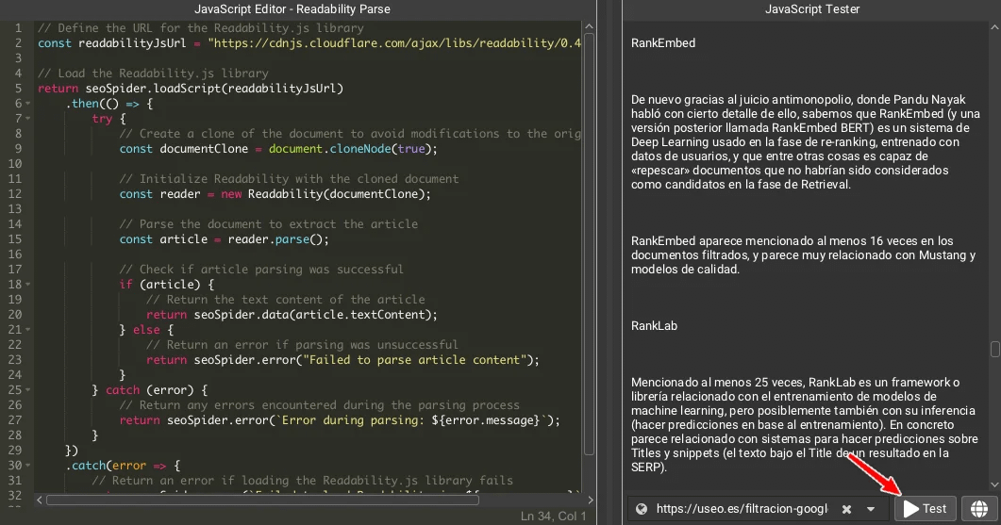Image resolution: width=1001 pixels, height=525 pixels.
Task: Click the paragraph beginning 'Mencionado al menos 25 veces'
Action: [805, 425]
